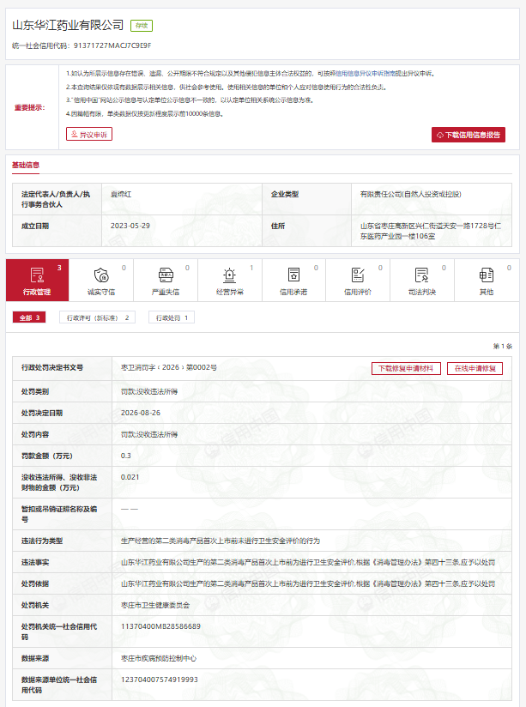Select the 司法判决 icon
This screenshot has width=526, height=707.
pos(422,275)
